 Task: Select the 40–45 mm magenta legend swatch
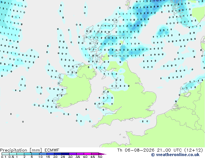pos(88,154)
